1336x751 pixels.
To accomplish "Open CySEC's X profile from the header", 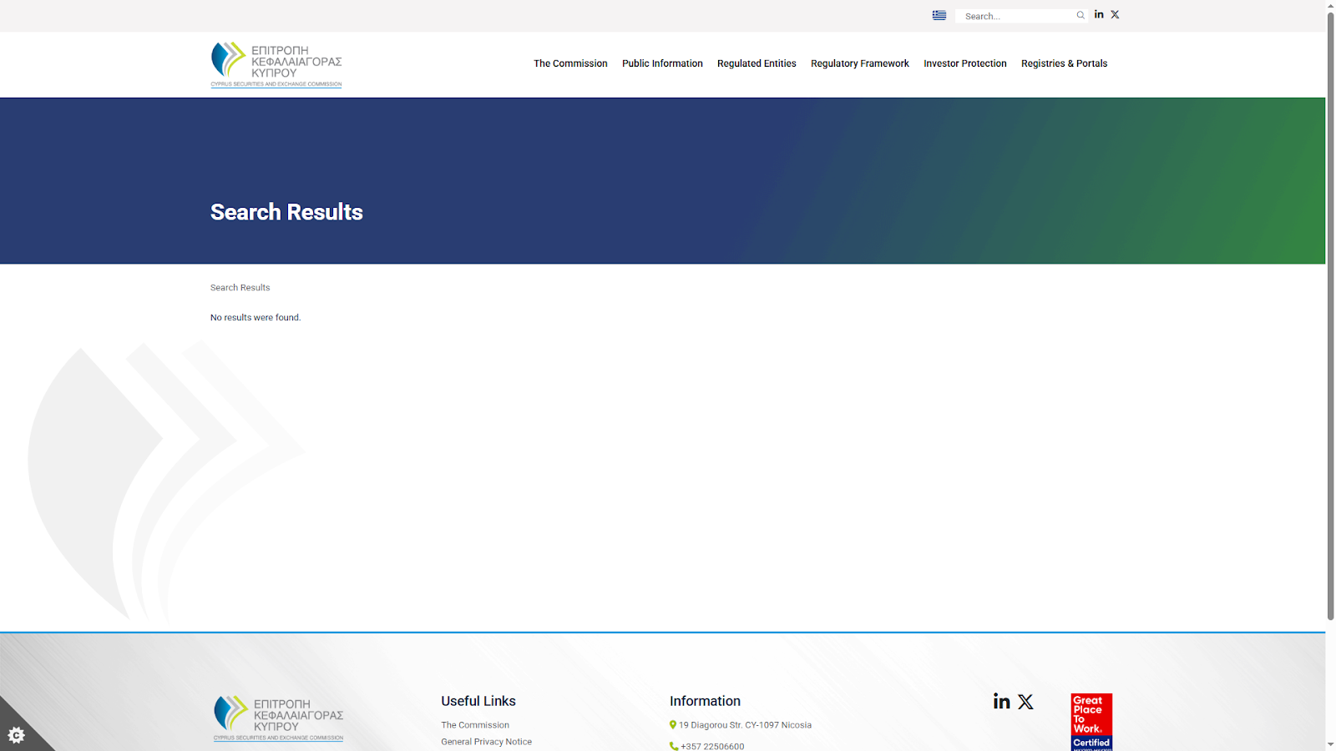I will pos(1115,14).
